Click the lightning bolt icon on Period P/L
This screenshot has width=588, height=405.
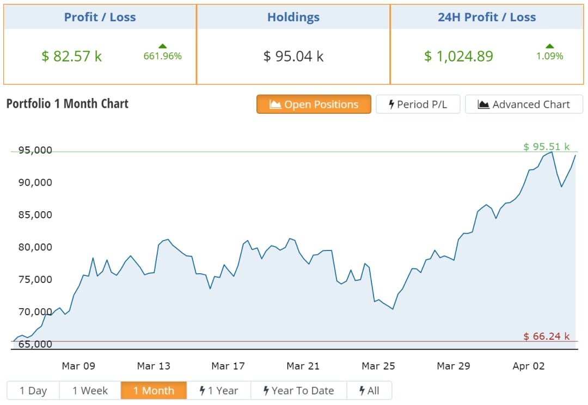pyautogui.click(x=391, y=105)
